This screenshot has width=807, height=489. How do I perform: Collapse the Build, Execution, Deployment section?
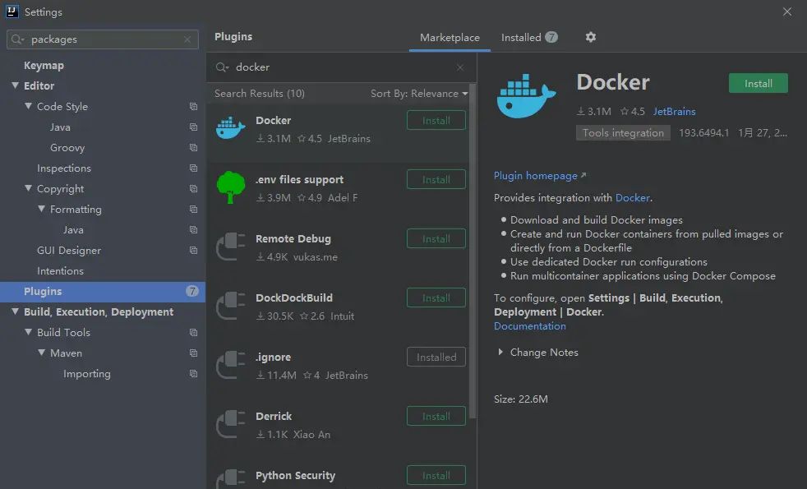13,311
